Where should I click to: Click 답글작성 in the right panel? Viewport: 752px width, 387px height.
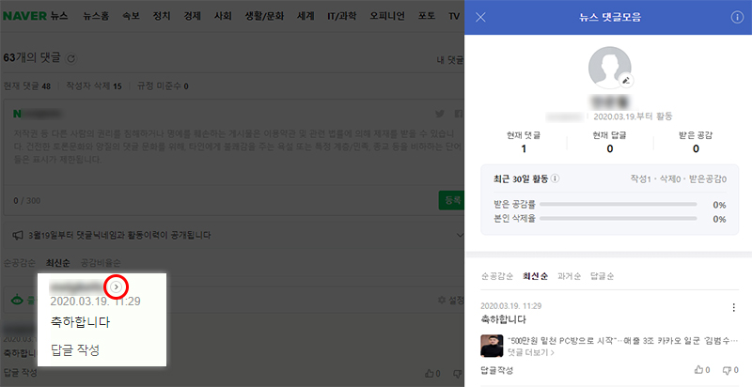[496, 371]
